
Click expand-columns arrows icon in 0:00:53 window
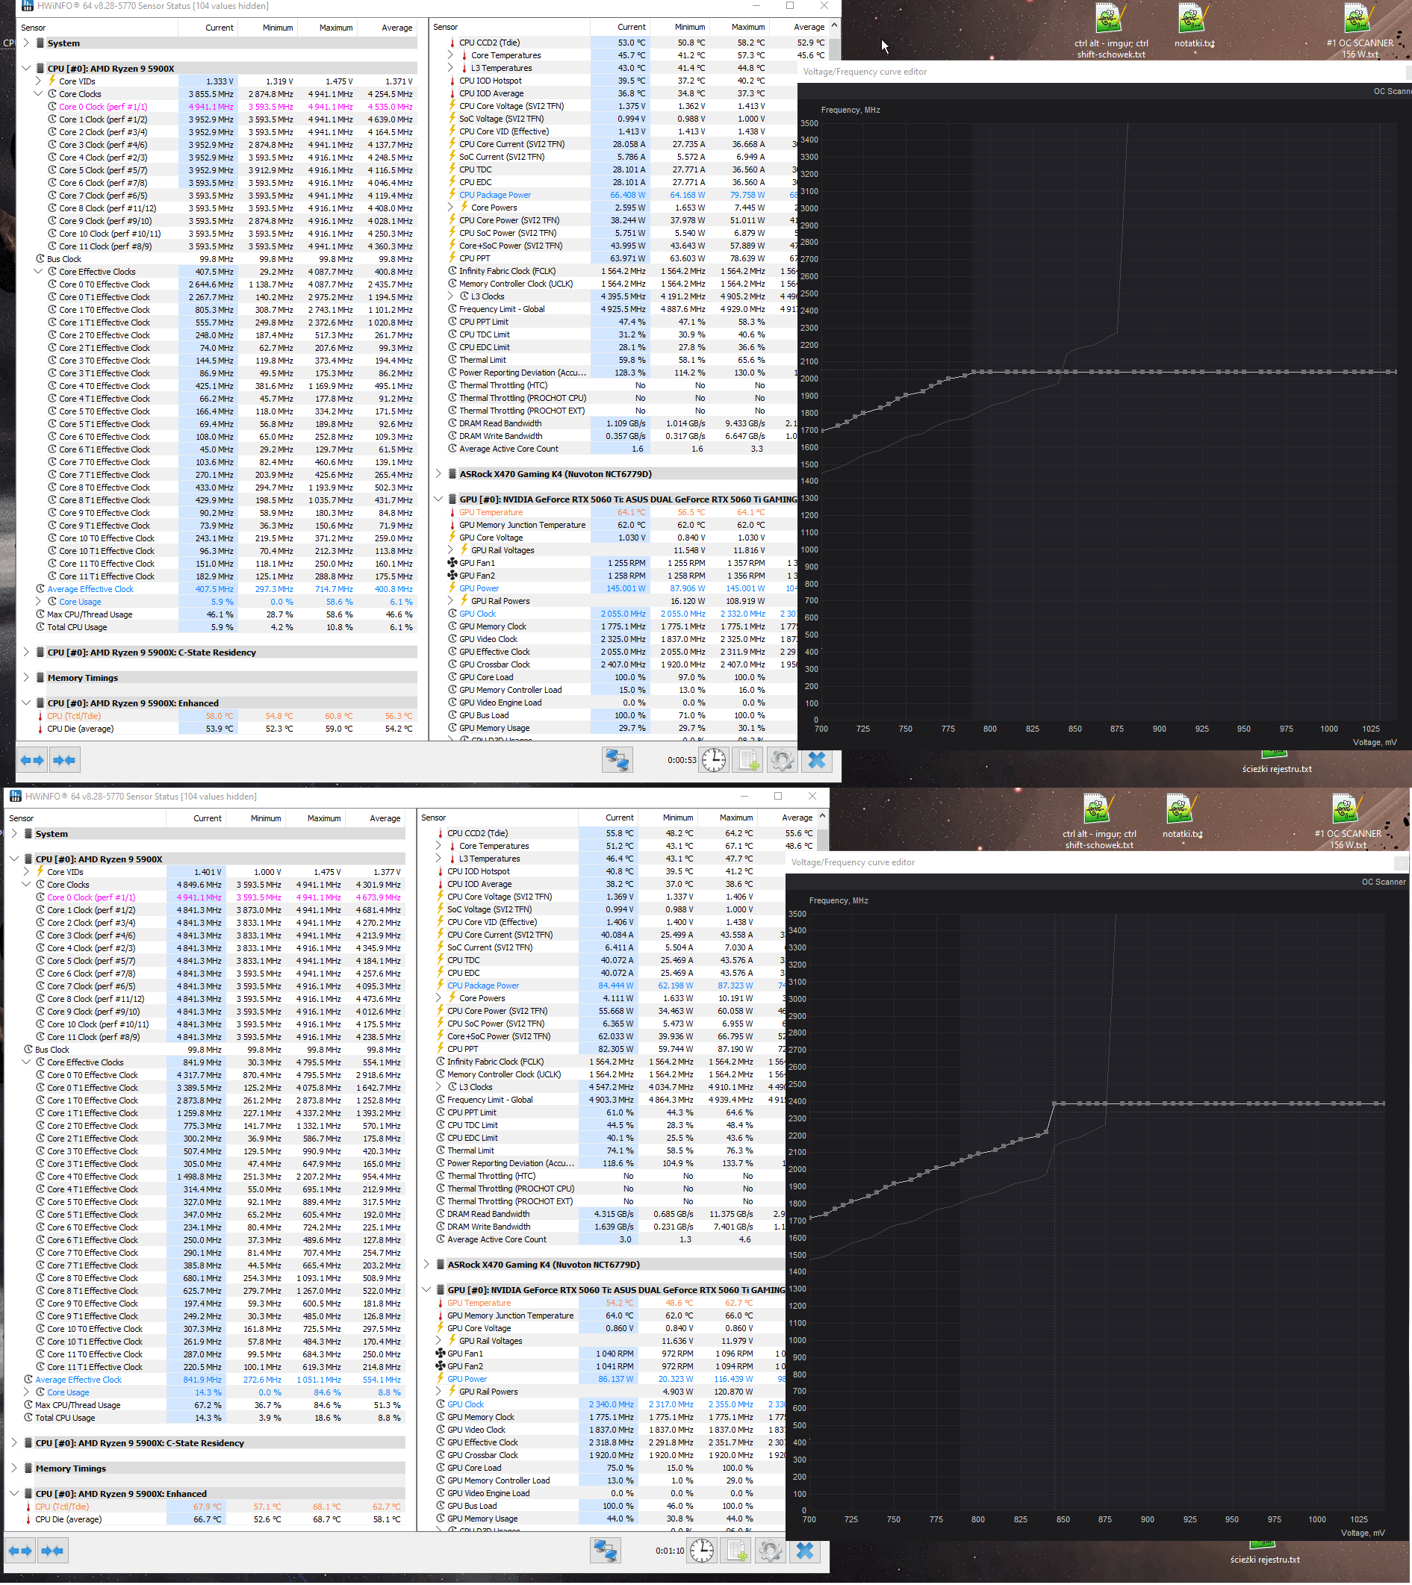(x=32, y=760)
